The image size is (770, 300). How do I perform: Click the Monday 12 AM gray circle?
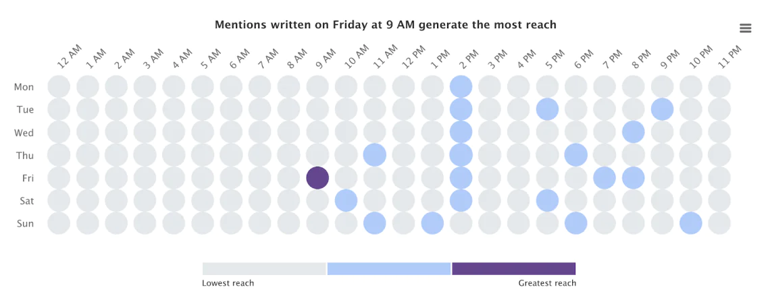59,86
